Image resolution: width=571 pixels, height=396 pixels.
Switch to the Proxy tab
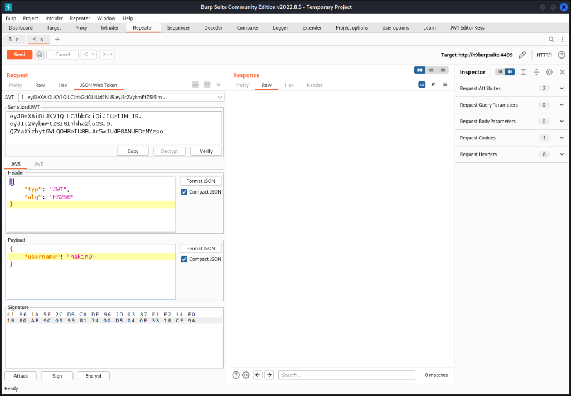[x=81, y=28]
